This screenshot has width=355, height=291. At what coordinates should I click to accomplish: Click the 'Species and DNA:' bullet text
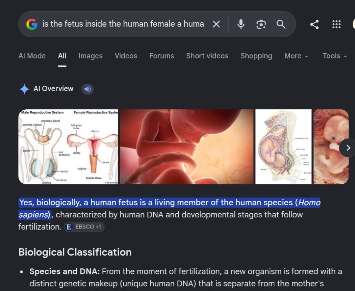tap(65, 271)
